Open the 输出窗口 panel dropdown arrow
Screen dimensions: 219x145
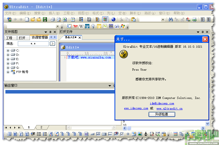coord(110,86)
